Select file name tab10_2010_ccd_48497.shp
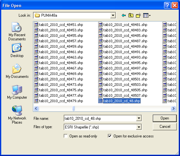This screenshot has width=180, height=156. pos(125,68)
